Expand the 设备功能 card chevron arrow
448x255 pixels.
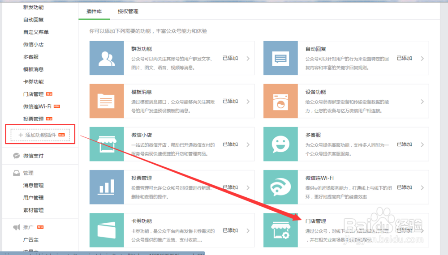[x=422, y=102]
